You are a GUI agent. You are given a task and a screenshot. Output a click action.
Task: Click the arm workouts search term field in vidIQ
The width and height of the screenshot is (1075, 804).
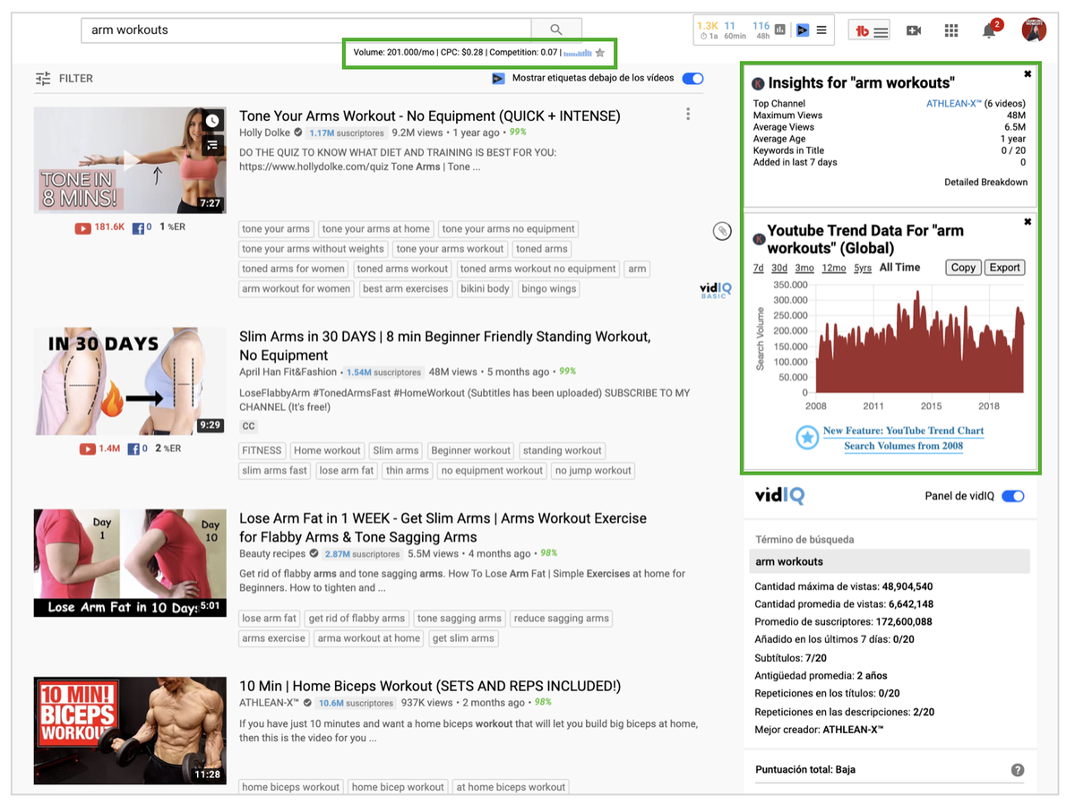[890, 561]
